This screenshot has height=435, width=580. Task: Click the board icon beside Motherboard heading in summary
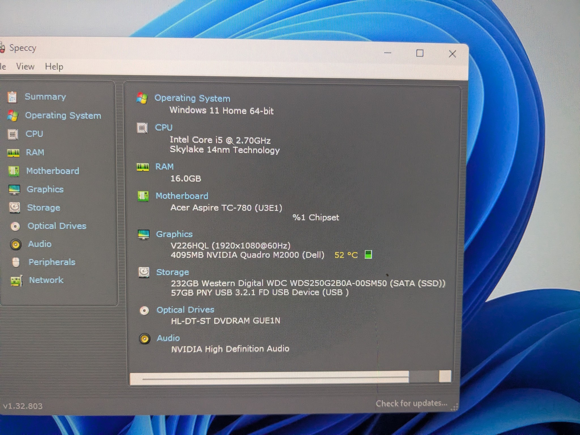click(143, 196)
